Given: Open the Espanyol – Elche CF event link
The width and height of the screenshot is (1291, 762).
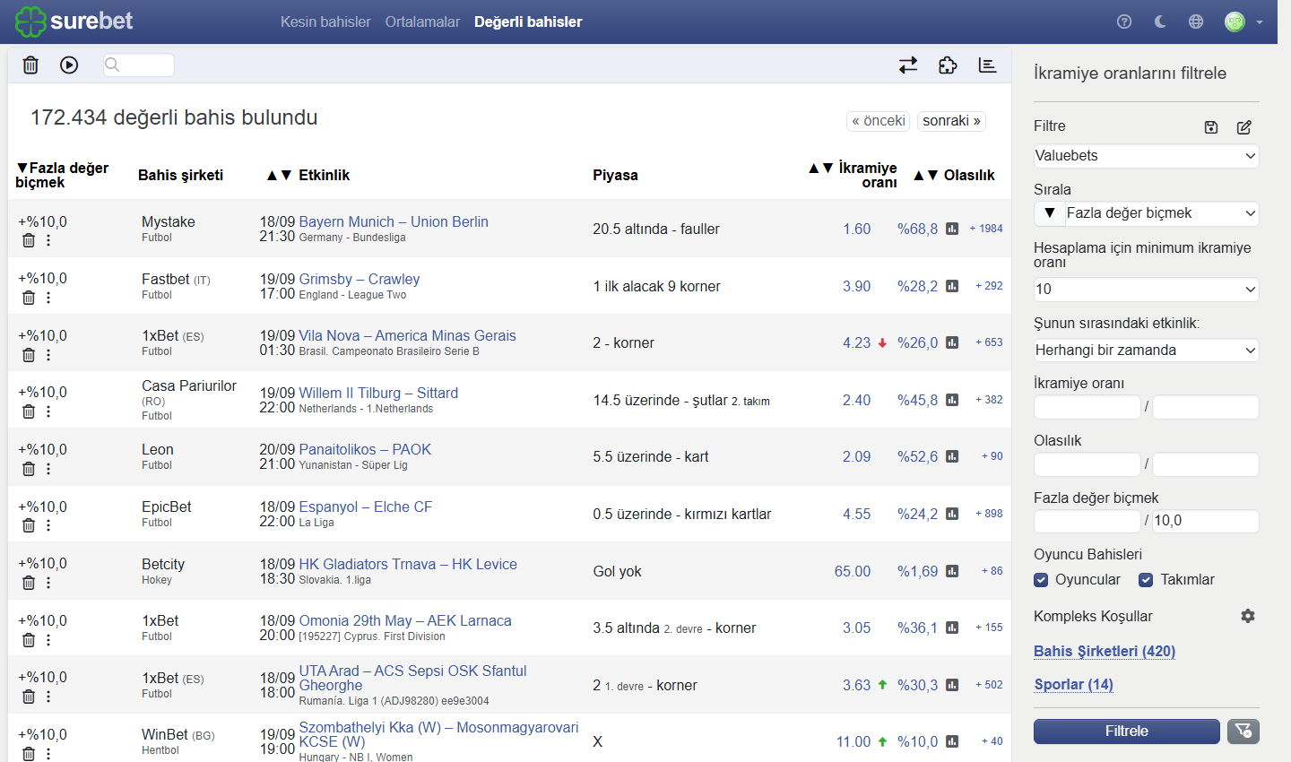Looking at the screenshot, I should coord(366,507).
